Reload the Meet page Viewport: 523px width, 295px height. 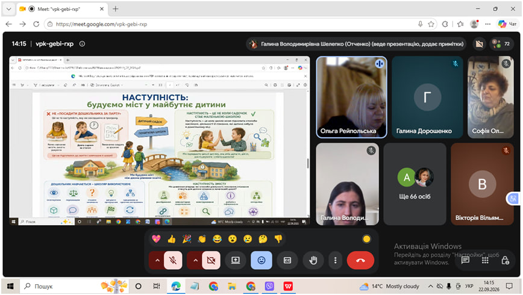[36, 24]
